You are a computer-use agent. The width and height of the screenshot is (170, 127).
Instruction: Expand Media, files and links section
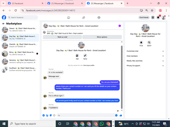pos(145,61)
